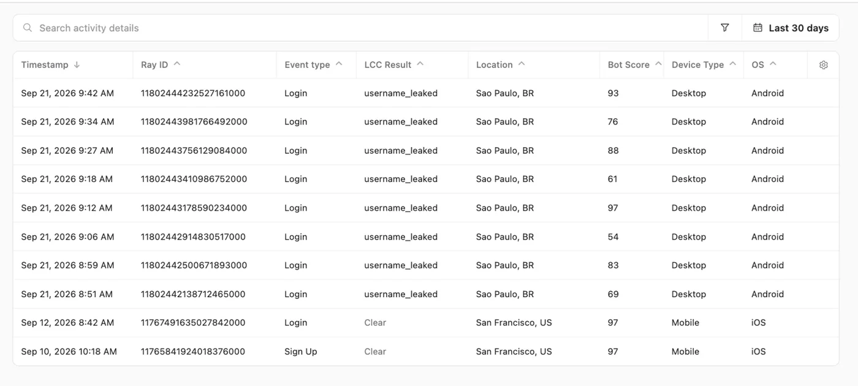Focus the Search activity details field
858x386 pixels.
360,28
